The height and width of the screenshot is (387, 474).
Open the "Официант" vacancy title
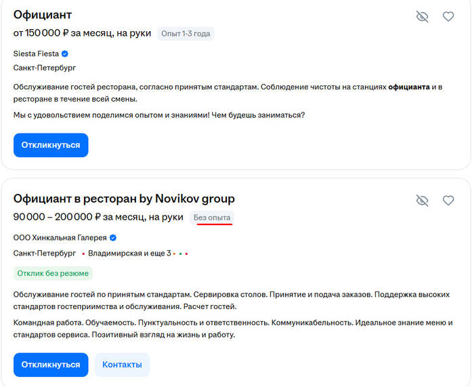click(43, 14)
